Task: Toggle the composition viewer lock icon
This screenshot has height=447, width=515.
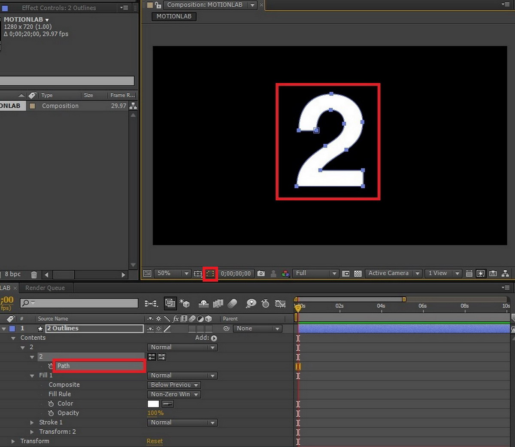Action: (x=158, y=5)
